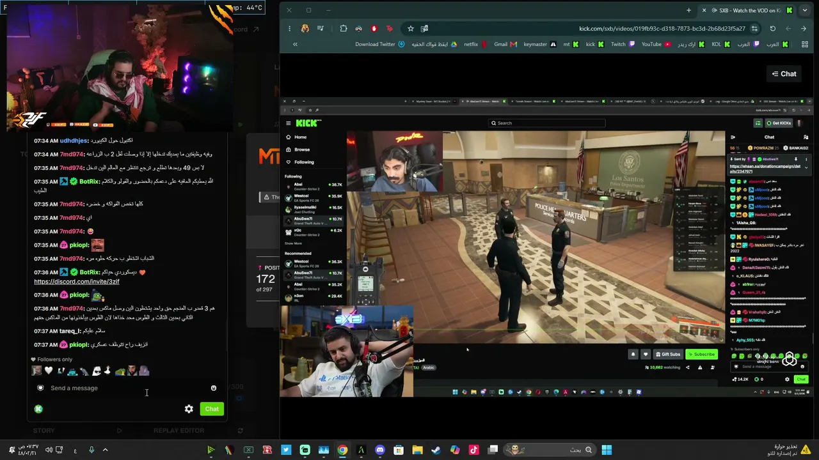The image size is (819, 460).
Task: Open the Gmail bookmark
Action: (x=505, y=44)
